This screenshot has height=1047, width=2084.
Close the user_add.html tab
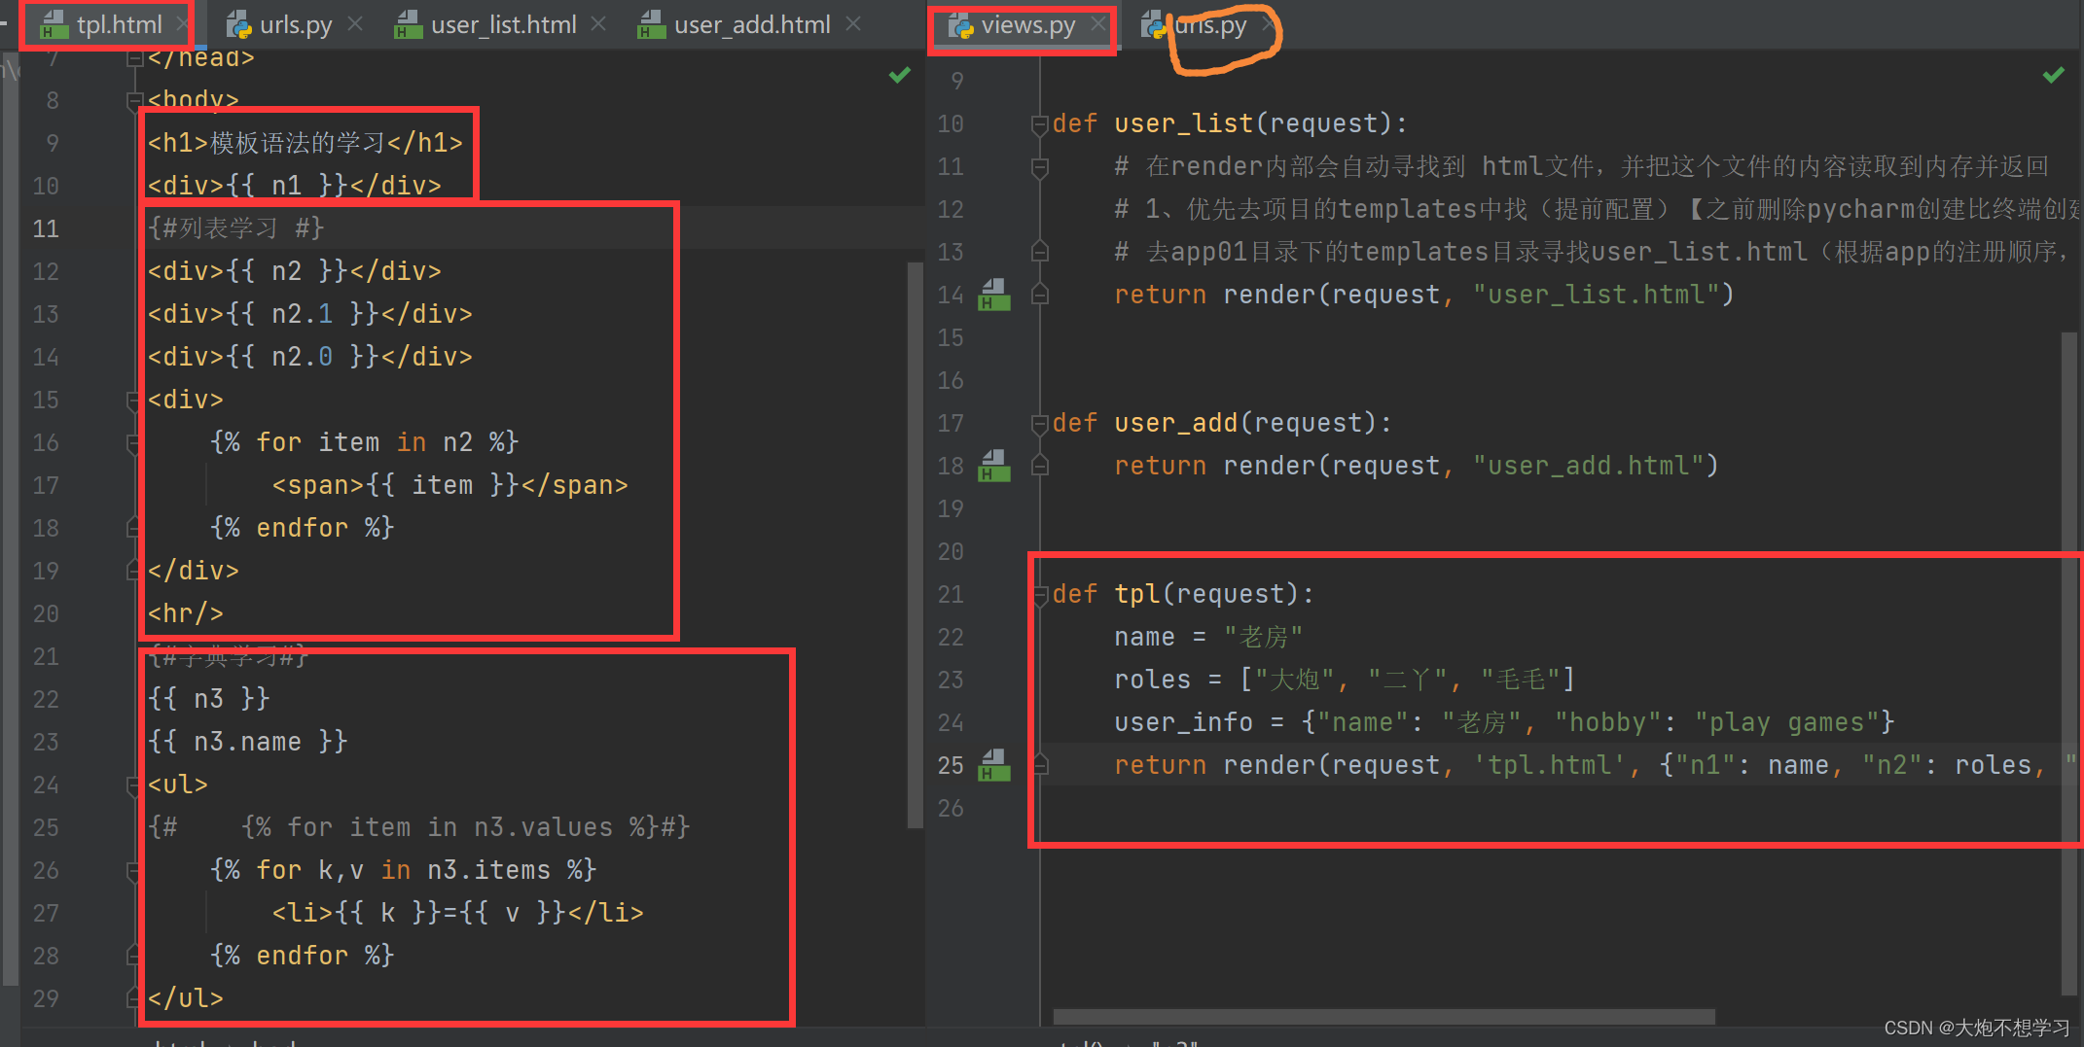pos(853,24)
